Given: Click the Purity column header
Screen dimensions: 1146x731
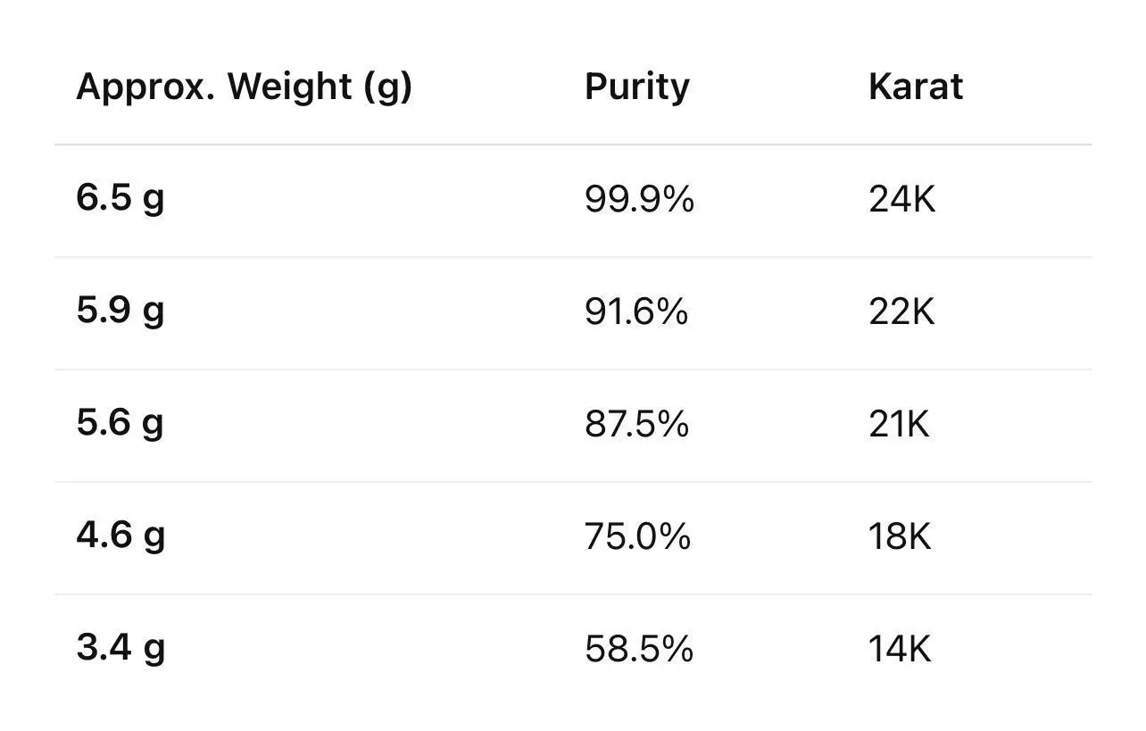Looking at the screenshot, I should point(636,87).
